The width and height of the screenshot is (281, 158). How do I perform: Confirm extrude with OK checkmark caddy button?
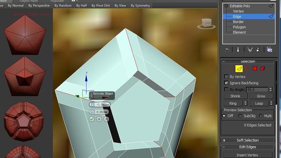92,119
